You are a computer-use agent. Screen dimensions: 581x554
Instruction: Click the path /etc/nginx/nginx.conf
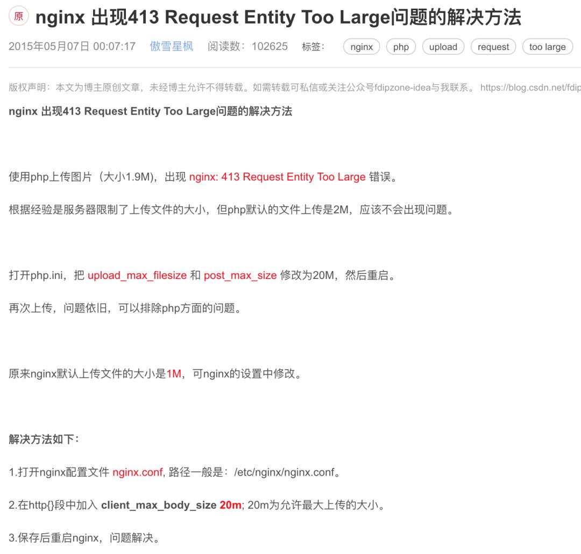[284, 472]
